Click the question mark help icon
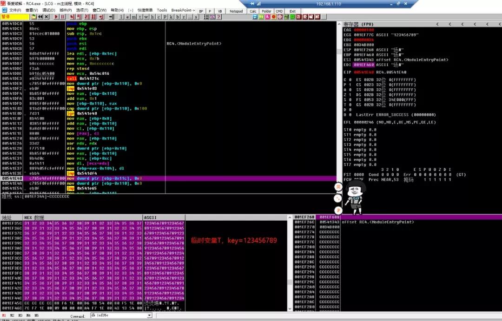Viewport: 502px width, 321px height. tap(219, 17)
